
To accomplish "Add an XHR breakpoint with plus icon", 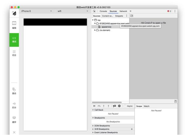I will (x=132, y=129).
